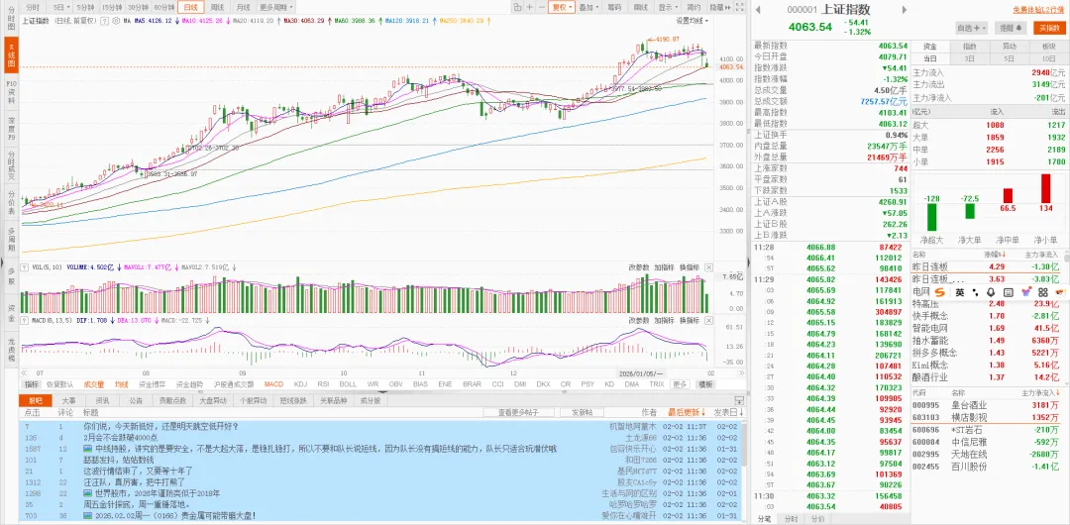
Task: Click 发新帖 button
Action: click(x=582, y=412)
